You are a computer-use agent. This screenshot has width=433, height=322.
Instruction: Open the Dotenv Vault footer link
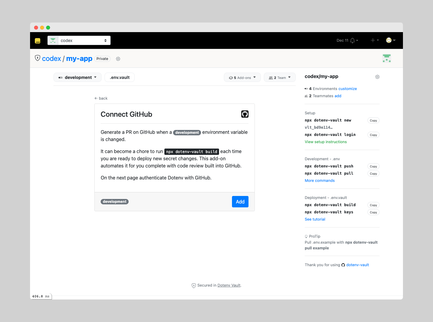pos(229,285)
